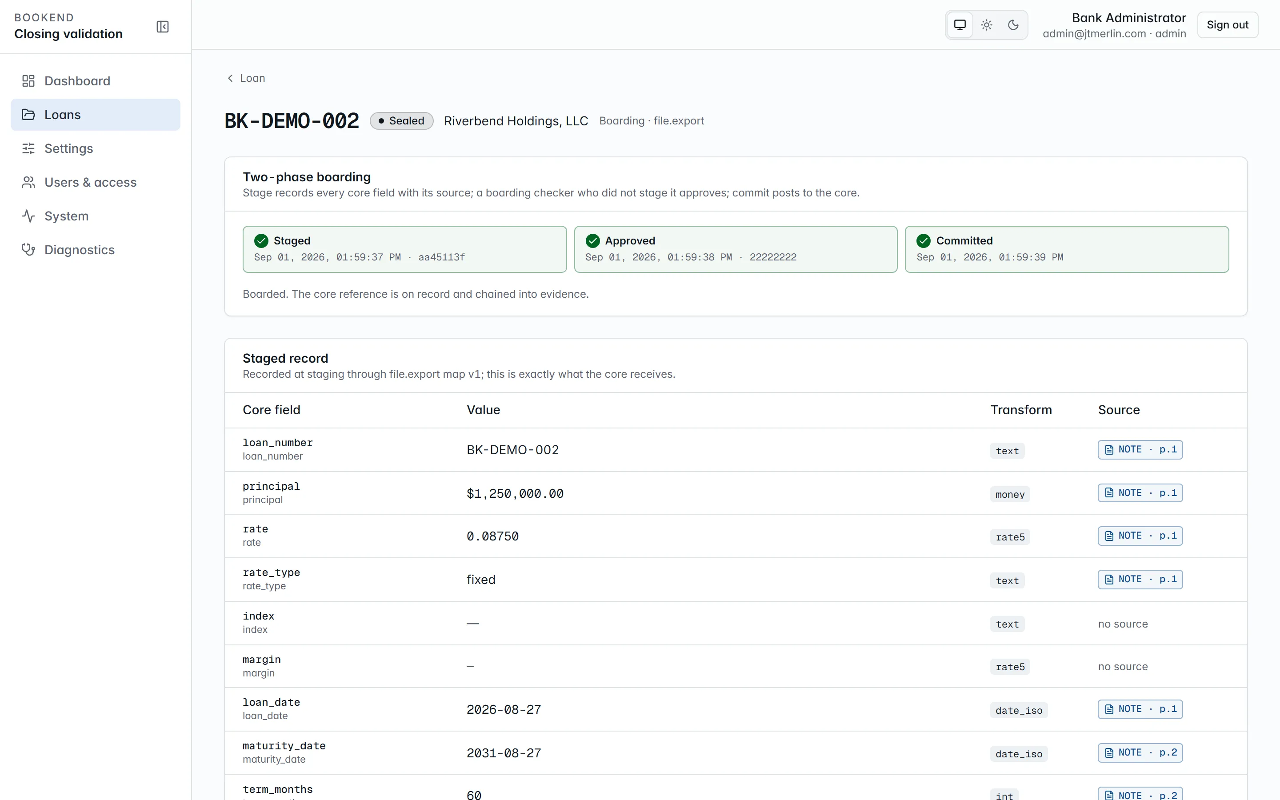Click the Committed phase card
The width and height of the screenshot is (1280, 800).
pyautogui.click(x=1067, y=249)
